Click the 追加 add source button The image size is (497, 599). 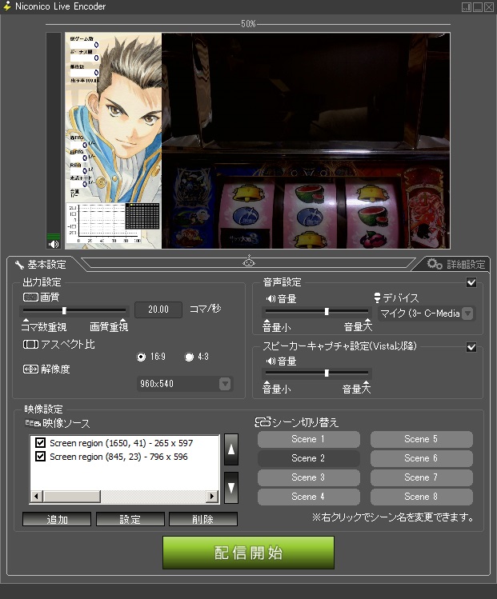(57, 519)
